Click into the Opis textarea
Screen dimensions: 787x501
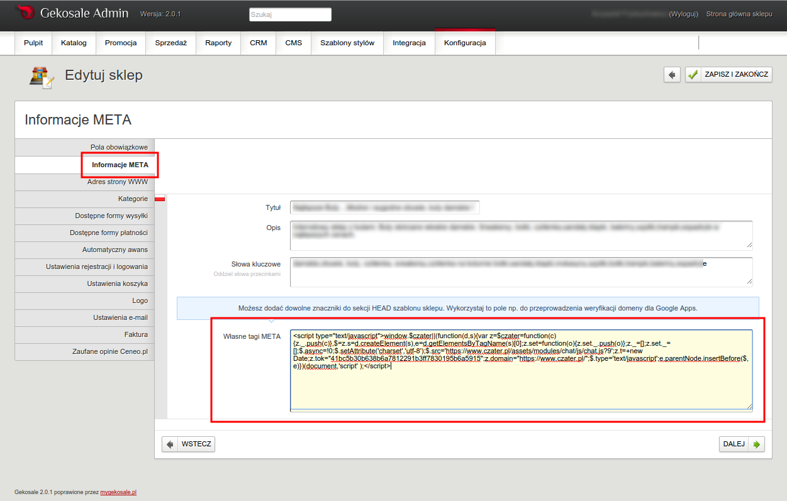(x=522, y=234)
